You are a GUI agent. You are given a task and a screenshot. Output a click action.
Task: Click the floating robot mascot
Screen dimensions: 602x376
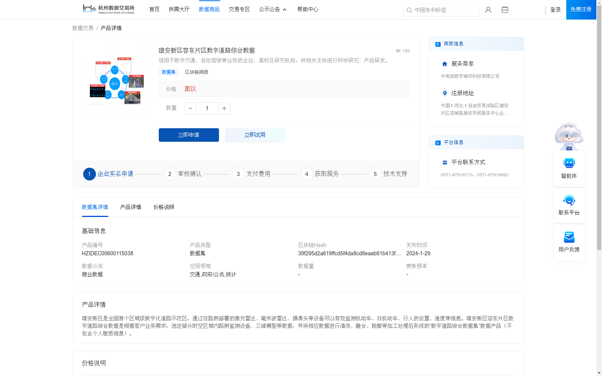coord(569,136)
